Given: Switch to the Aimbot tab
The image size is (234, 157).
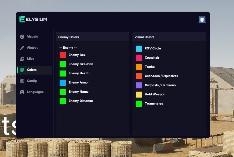Looking at the screenshot, I should click(35, 48).
